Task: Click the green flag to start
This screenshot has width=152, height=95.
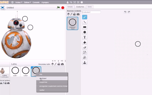Action: pyautogui.click(x=58, y=8)
